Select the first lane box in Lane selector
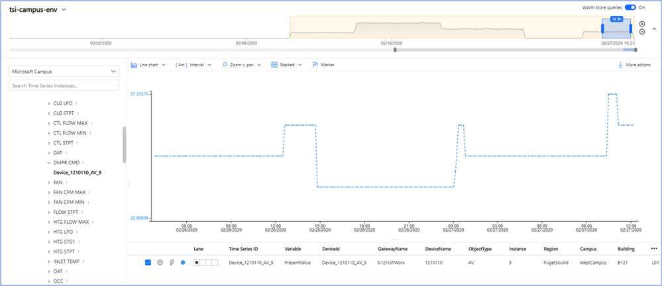The height and width of the screenshot is (286, 662). coord(197,262)
